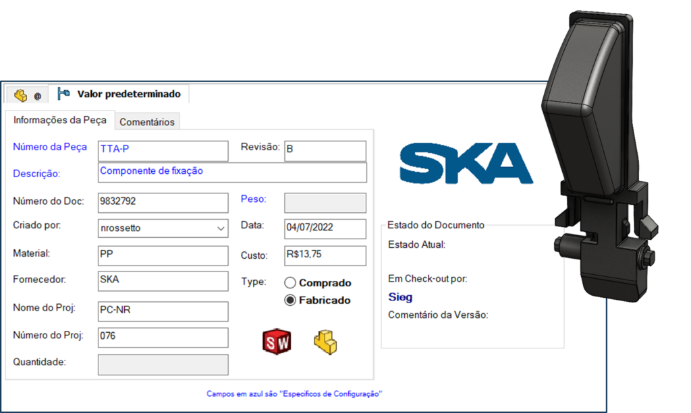Screen dimensions: 691x413
Task: Select the Material input field
Action: (x=163, y=256)
